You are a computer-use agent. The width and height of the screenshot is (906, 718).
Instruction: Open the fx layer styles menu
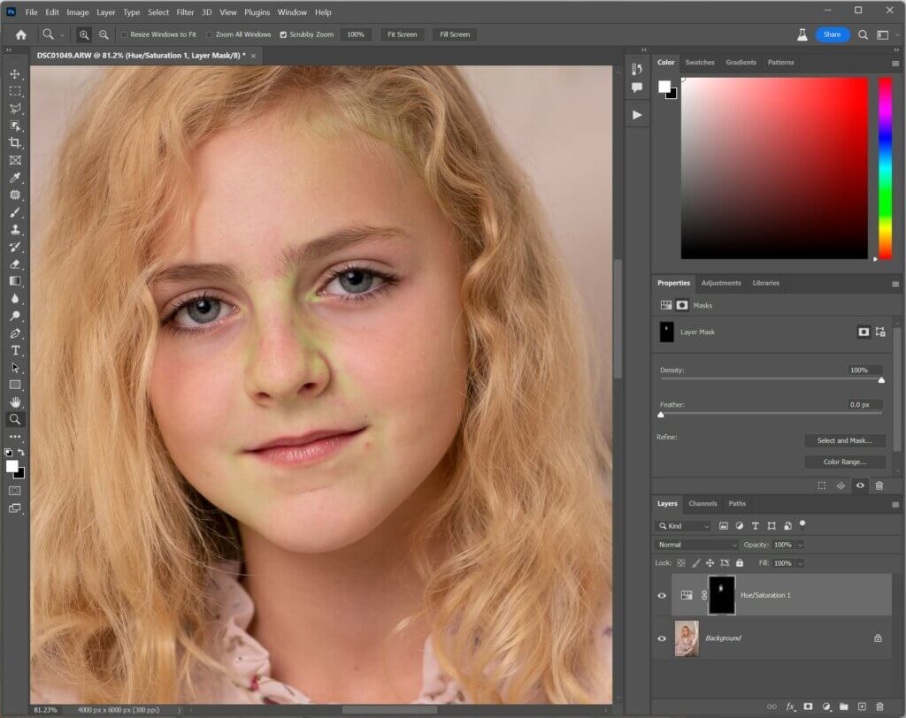click(x=790, y=707)
